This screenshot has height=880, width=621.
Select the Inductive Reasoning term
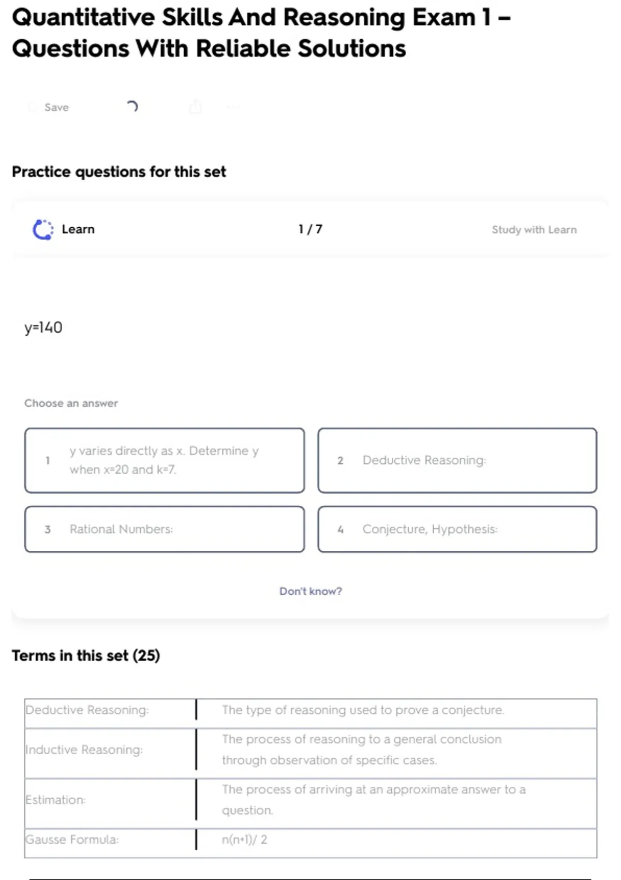coord(84,750)
